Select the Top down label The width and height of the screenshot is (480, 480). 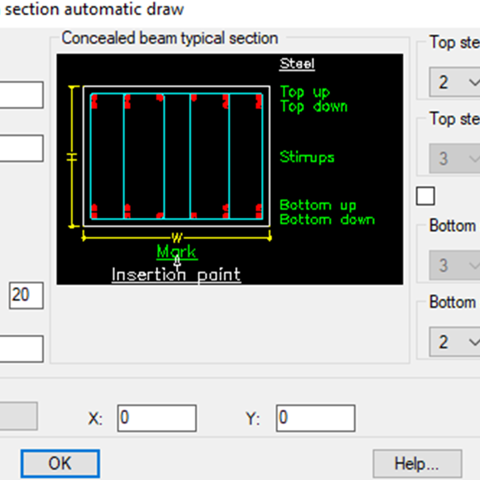pyautogui.click(x=314, y=106)
